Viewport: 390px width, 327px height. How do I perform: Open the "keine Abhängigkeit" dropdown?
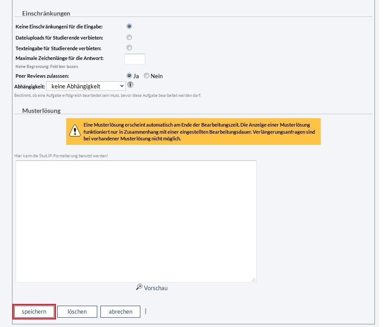point(86,86)
